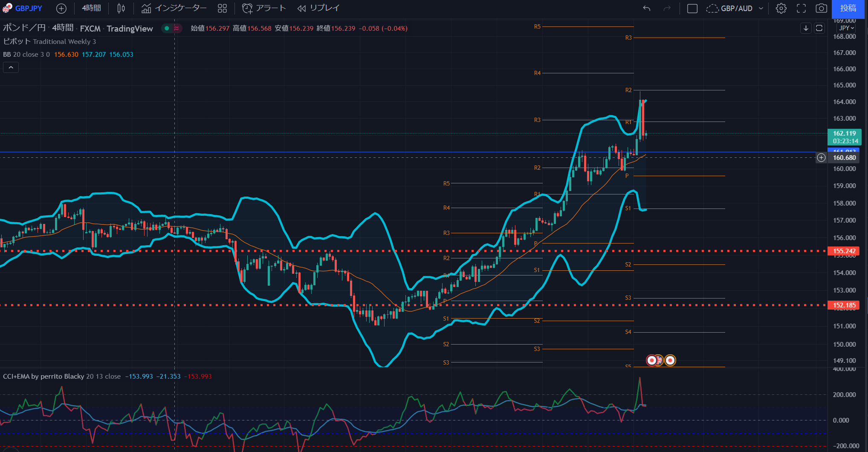Open the UK flag economic event marker

pos(659,360)
